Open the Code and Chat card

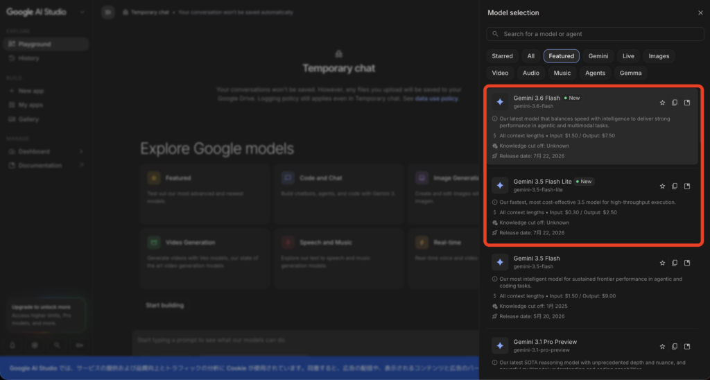click(x=338, y=194)
